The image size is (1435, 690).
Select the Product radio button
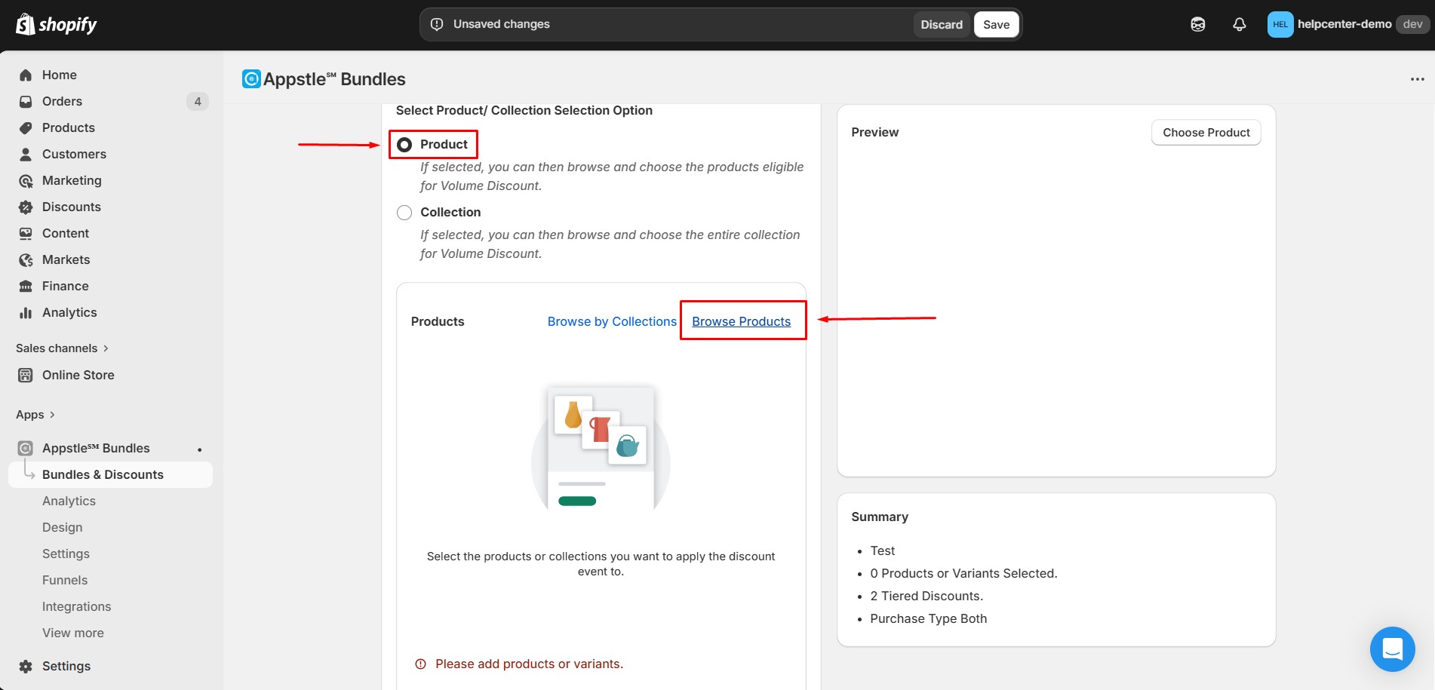[x=404, y=144]
